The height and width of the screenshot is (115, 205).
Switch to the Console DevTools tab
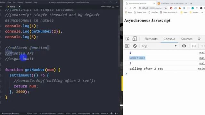point(169,39)
